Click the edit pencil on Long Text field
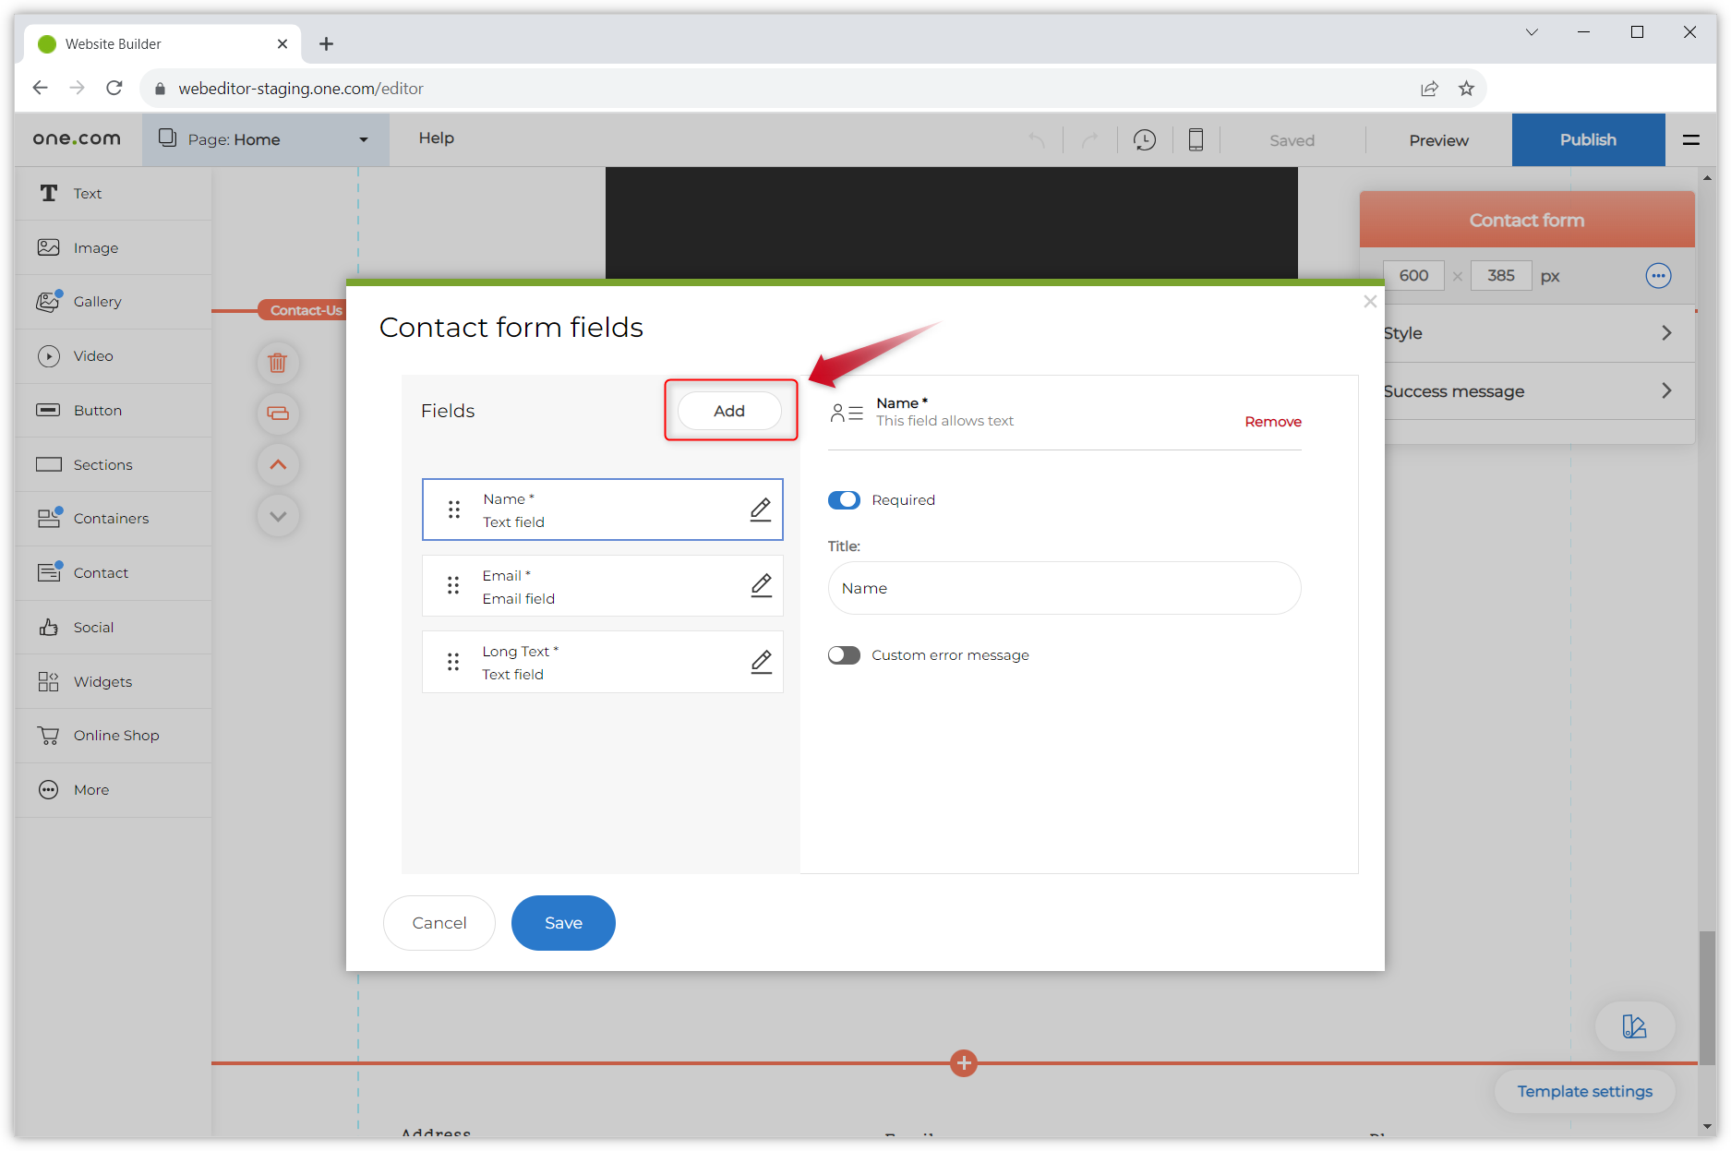Viewport: 1731px width, 1151px height. [761, 662]
